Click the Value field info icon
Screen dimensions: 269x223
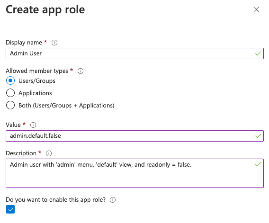coord(33,125)
